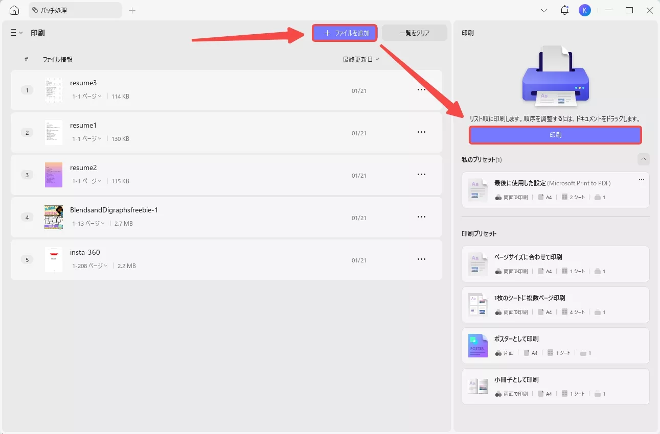Click the insta-360 file thumbnail
This screenshot has height=434, width=660.
[54, 259]
